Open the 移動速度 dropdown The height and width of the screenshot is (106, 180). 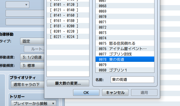32,57
